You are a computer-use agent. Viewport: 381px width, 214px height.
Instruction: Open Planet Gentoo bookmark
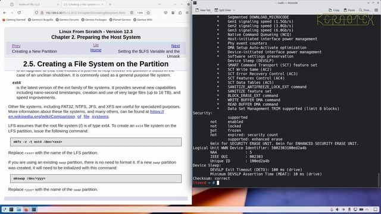coord(120,20)
